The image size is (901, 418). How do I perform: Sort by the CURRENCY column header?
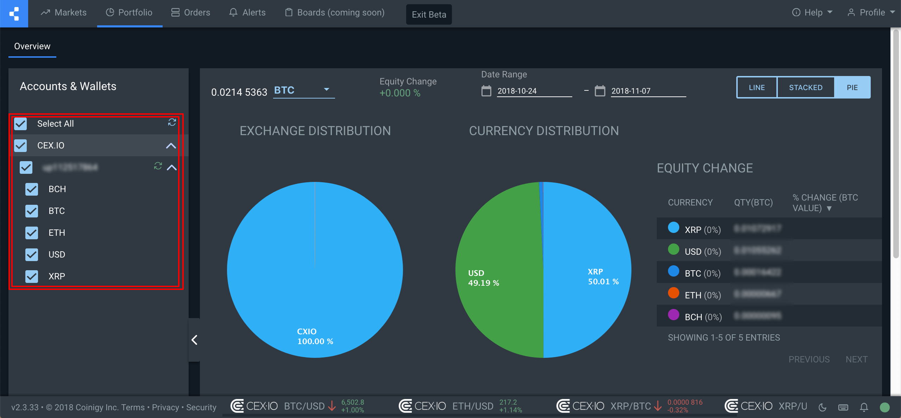(x=690, y=203)
